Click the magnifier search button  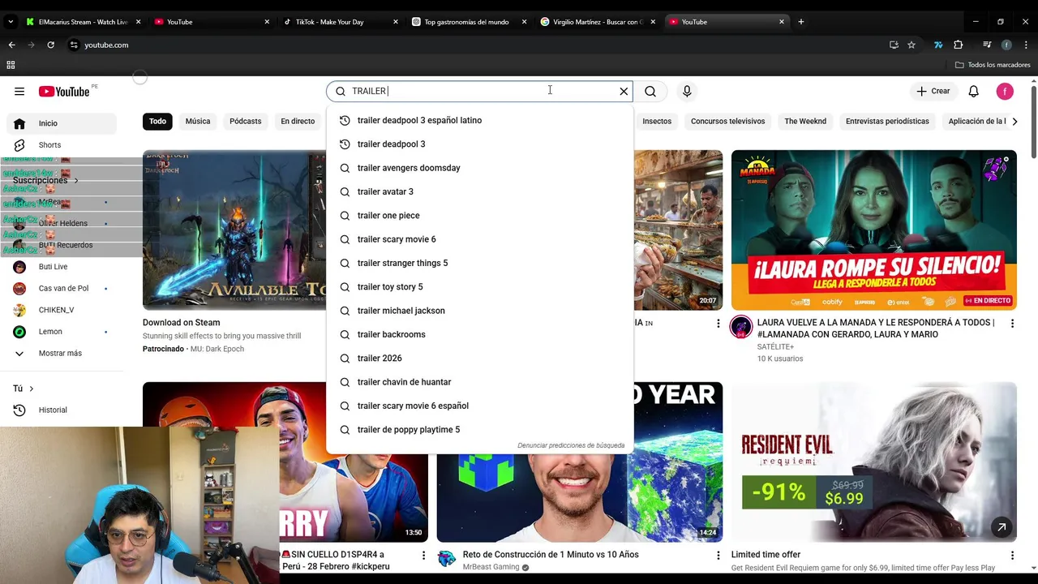click(x=650, y=92)
